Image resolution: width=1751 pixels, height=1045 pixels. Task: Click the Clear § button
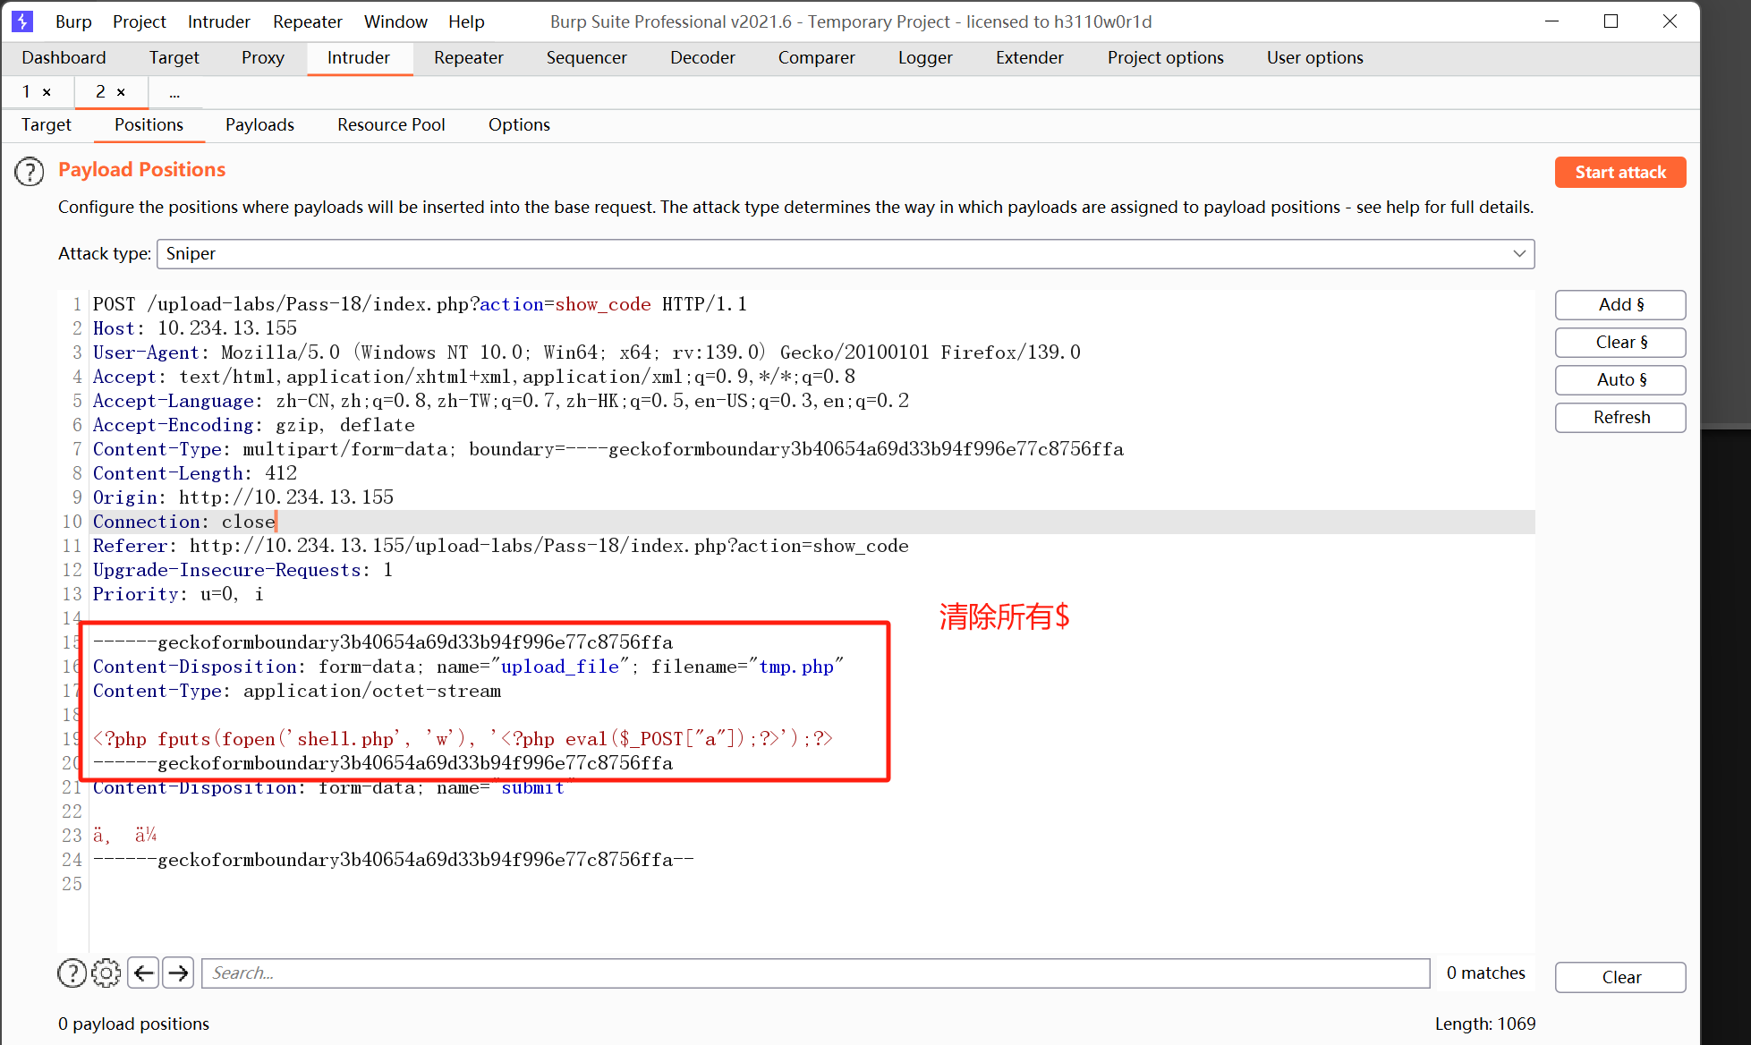(1620, 342)
